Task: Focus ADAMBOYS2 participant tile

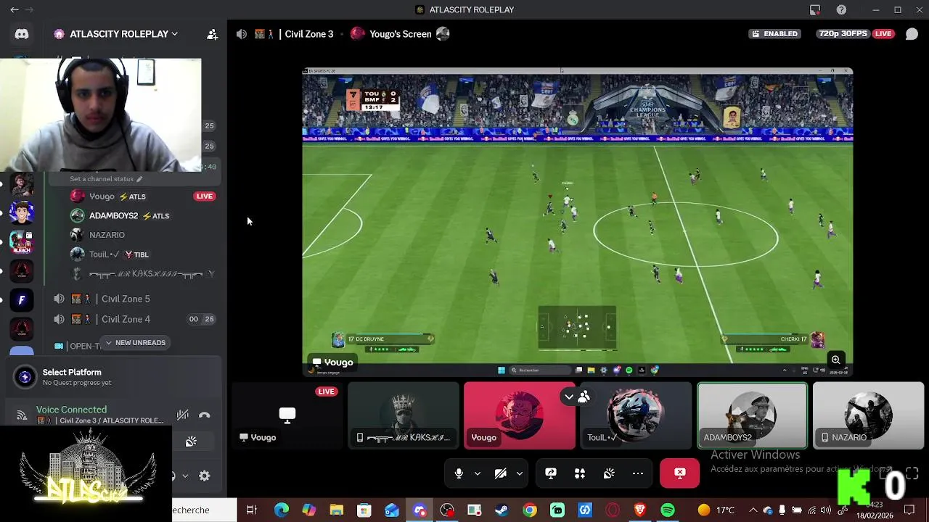Action: click(752, 415)
